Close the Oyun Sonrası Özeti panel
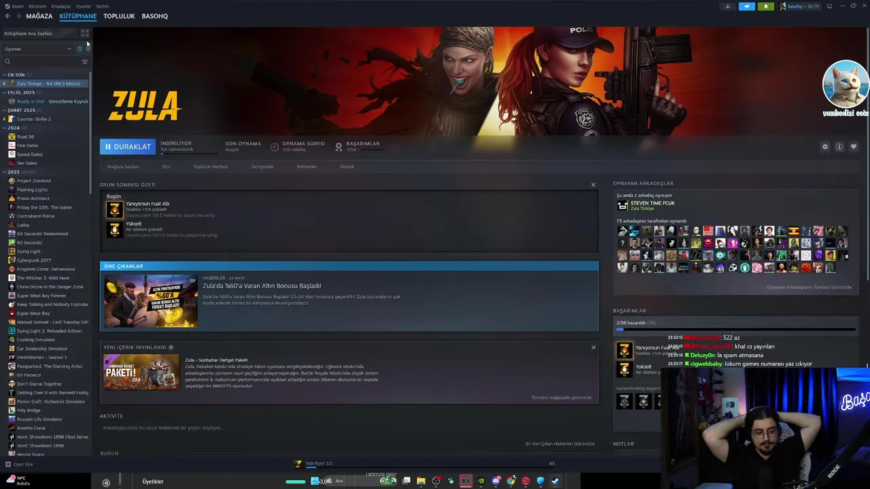This screenshot has width=870, height=489. point(593,185)
